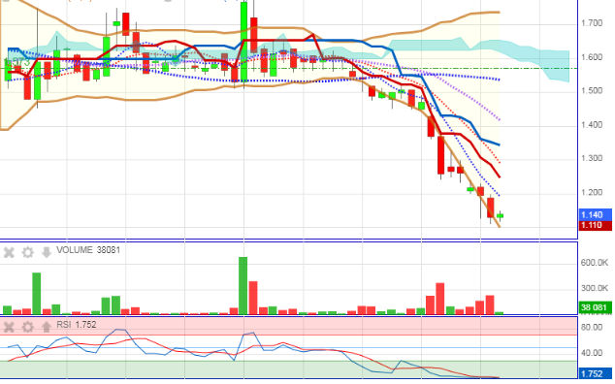Open RSI indicator settings gear

(x=27, y=327)
